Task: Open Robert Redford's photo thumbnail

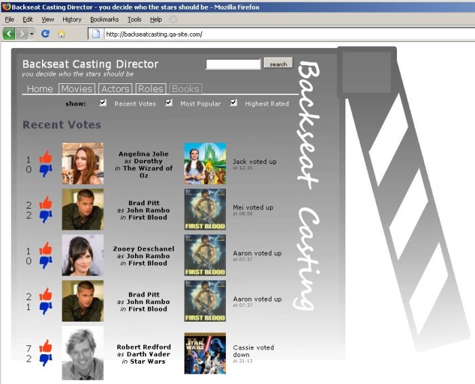Action: click(x=83, y=353)
